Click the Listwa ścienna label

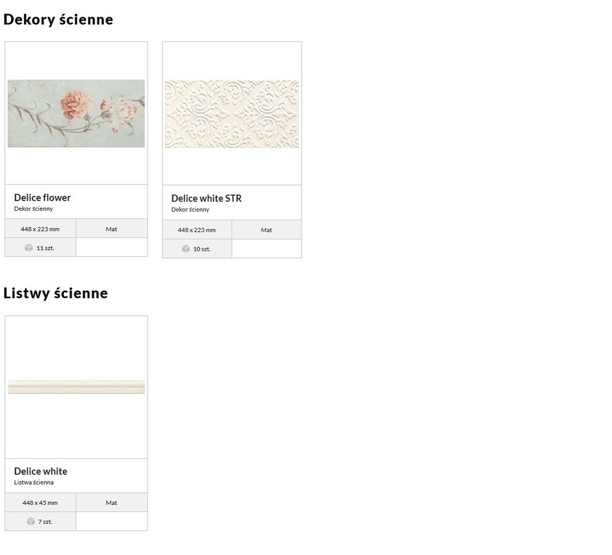tap(34, 483)
